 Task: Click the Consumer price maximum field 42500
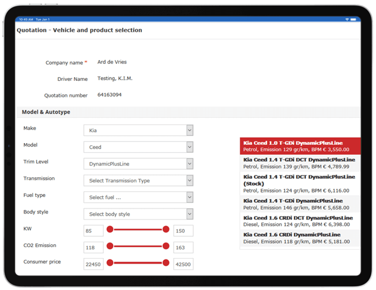pyautogui.click(x=183, y=264)
